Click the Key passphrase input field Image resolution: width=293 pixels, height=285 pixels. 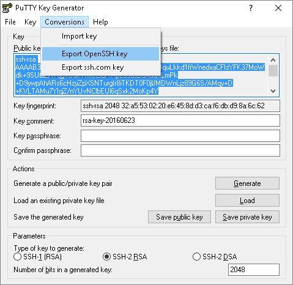coord(180,136)
